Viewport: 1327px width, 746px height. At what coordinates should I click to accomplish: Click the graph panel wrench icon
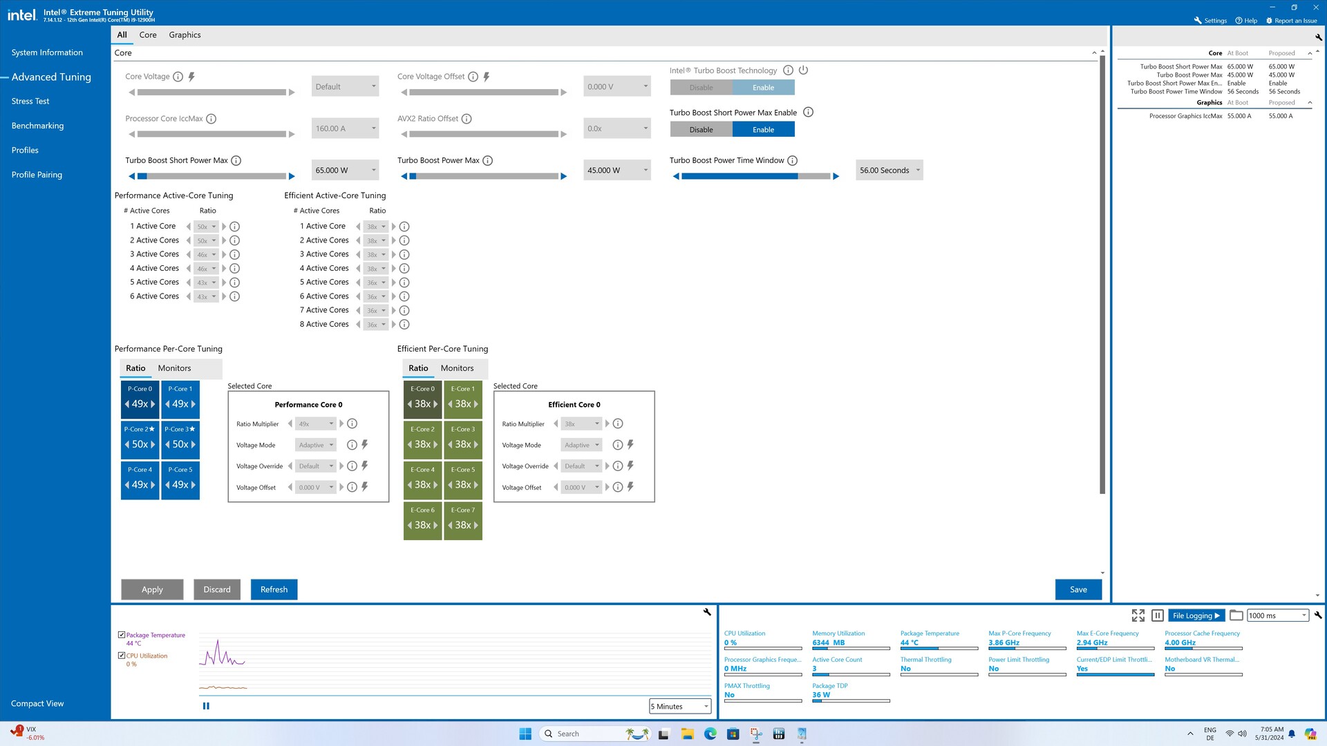[x=707, y=612]
